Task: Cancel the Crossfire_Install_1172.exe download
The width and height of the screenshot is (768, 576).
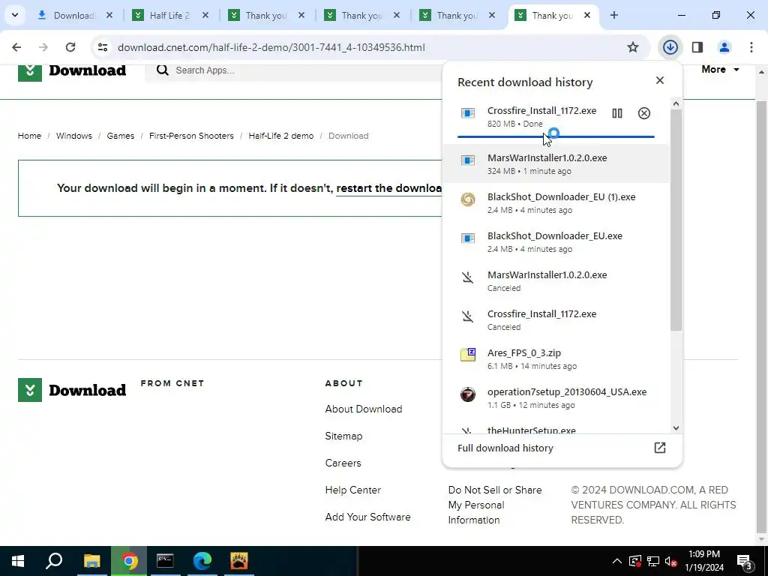Action: 644,113
